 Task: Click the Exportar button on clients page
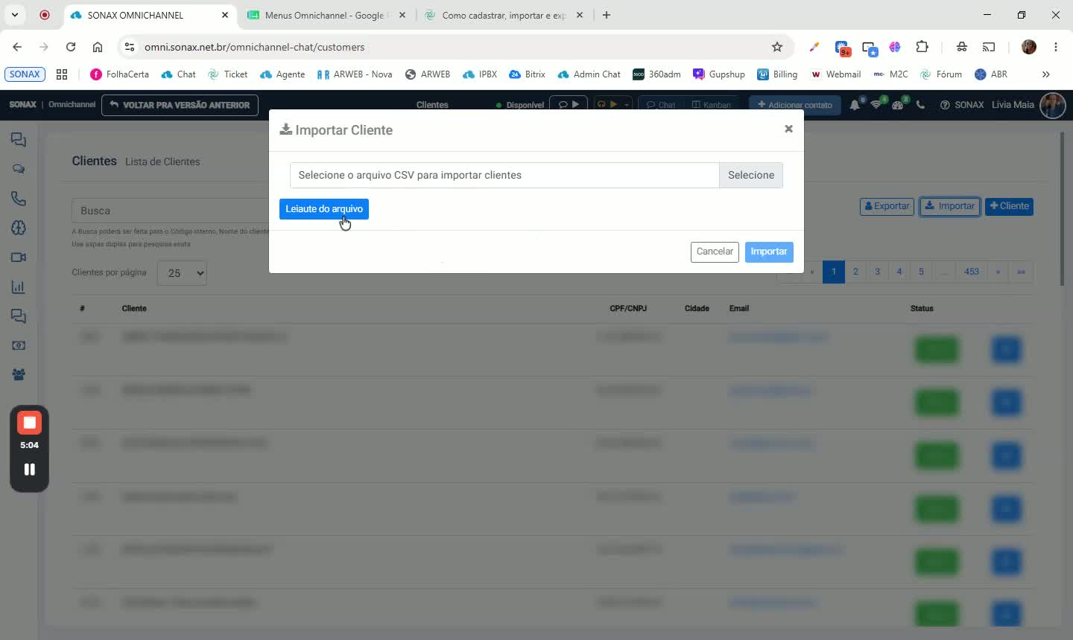pyautogui.click(x=887, y=206)
